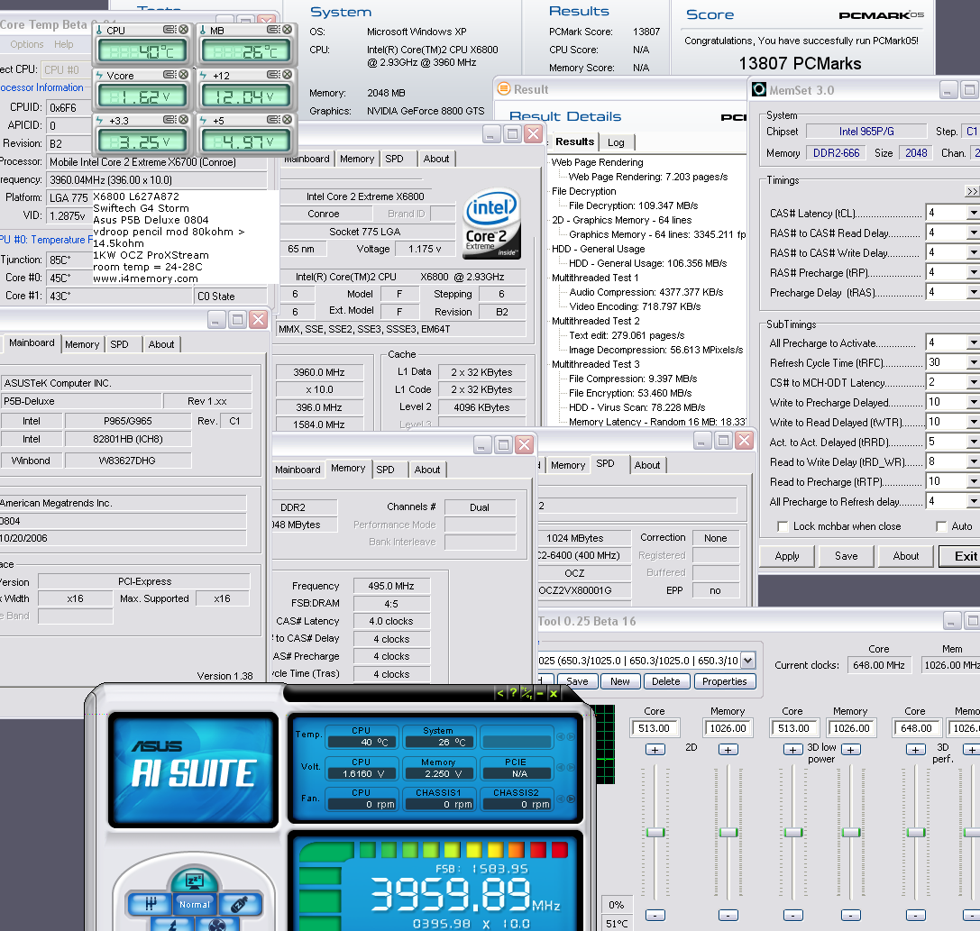Image resolution: width=980 pixels, height=931 pixels.
Task: Click the magnet icon on the CPU gadget
Action: [170, 30]
